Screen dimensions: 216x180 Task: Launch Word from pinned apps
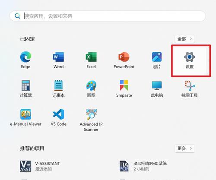[x=58, y=57]
